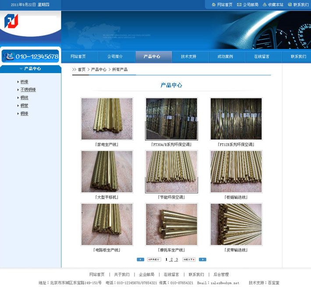Viewport: 311px width, 287px height.
Task: Click 首页 in the breadcrumb trail
Action: pyautogui.click(x=81, y=70)
